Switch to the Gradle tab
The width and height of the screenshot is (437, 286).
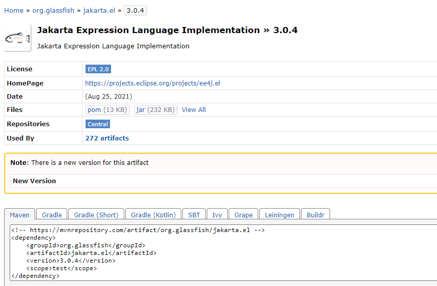(x=52, y=215)
